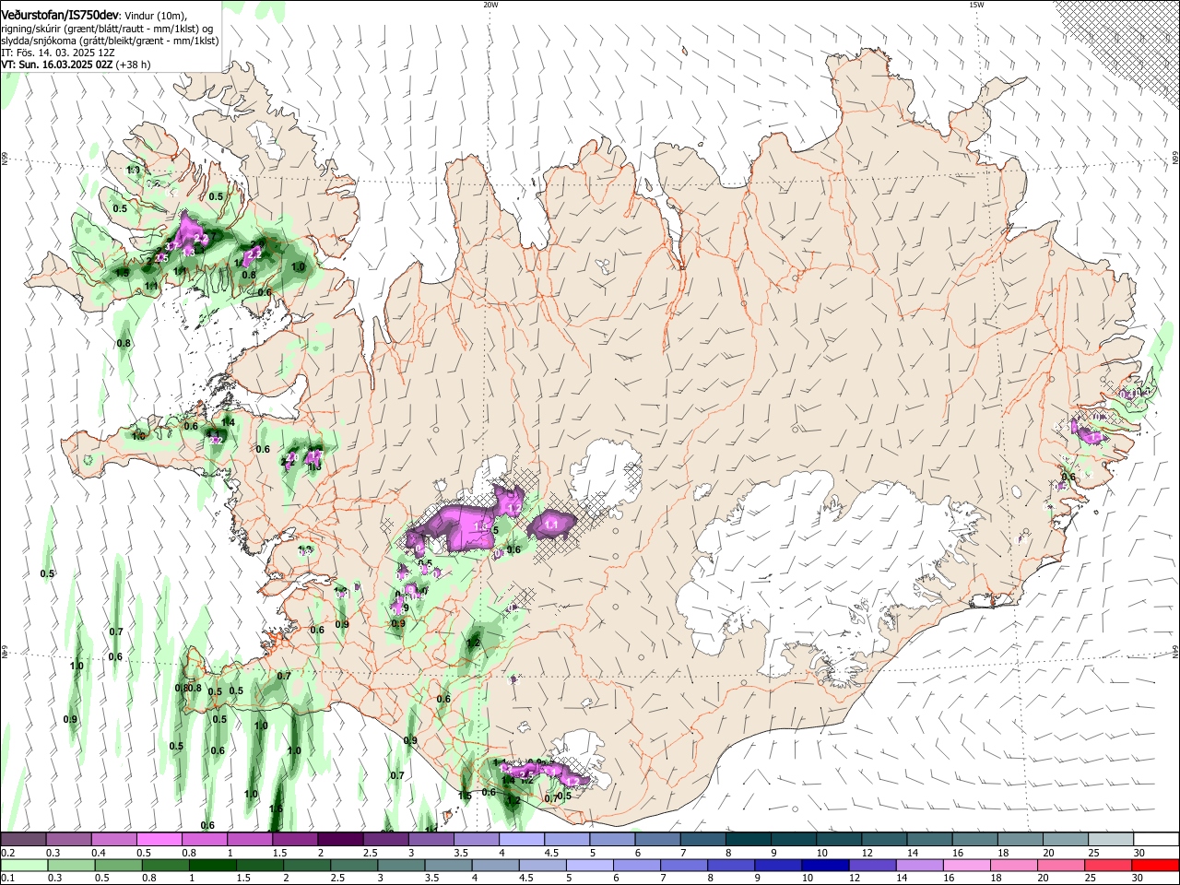Click the 'VT: Sun. 16.03.2025 02Z (+38 h)' valid time
Screen dimensions: 1180x885
[76, 65]
